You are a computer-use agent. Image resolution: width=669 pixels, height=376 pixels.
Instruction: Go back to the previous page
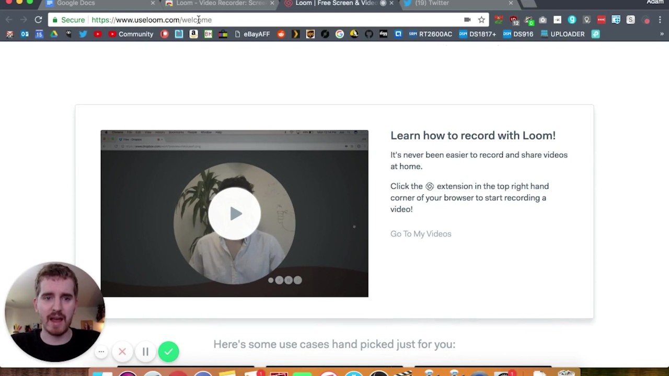9,20
